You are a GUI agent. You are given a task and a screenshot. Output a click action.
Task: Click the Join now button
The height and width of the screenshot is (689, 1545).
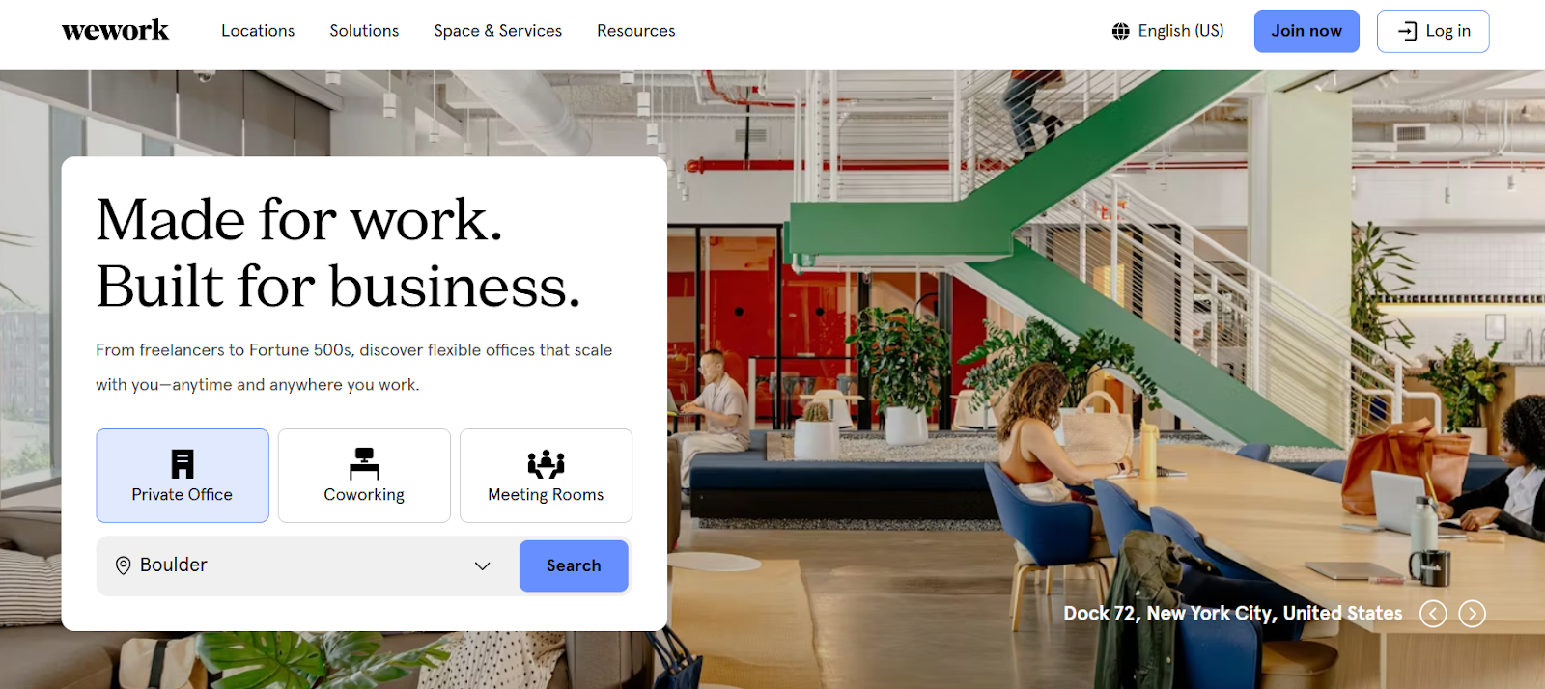coord(1306,31)
